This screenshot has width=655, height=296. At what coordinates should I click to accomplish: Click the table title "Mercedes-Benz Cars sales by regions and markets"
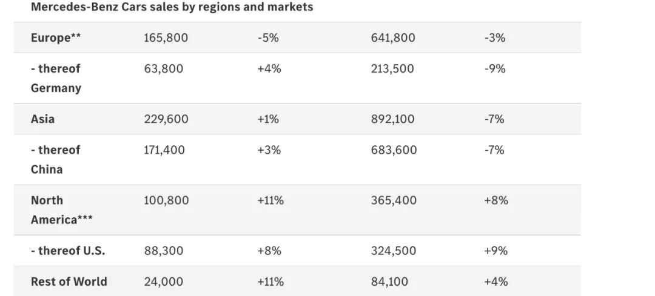(x=172, y=7)
